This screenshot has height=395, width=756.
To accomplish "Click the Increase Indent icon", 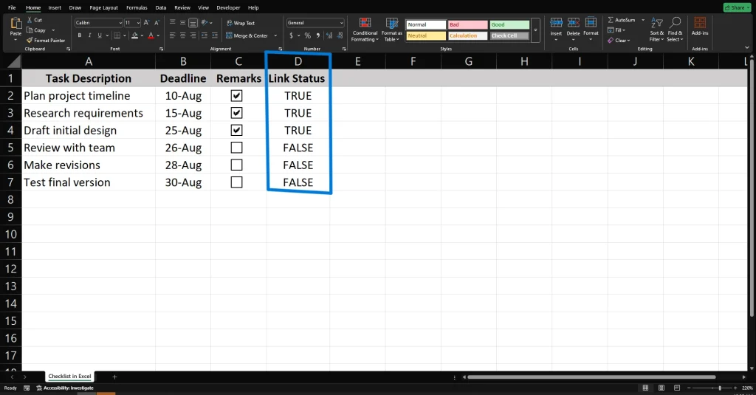I will 215,35.
